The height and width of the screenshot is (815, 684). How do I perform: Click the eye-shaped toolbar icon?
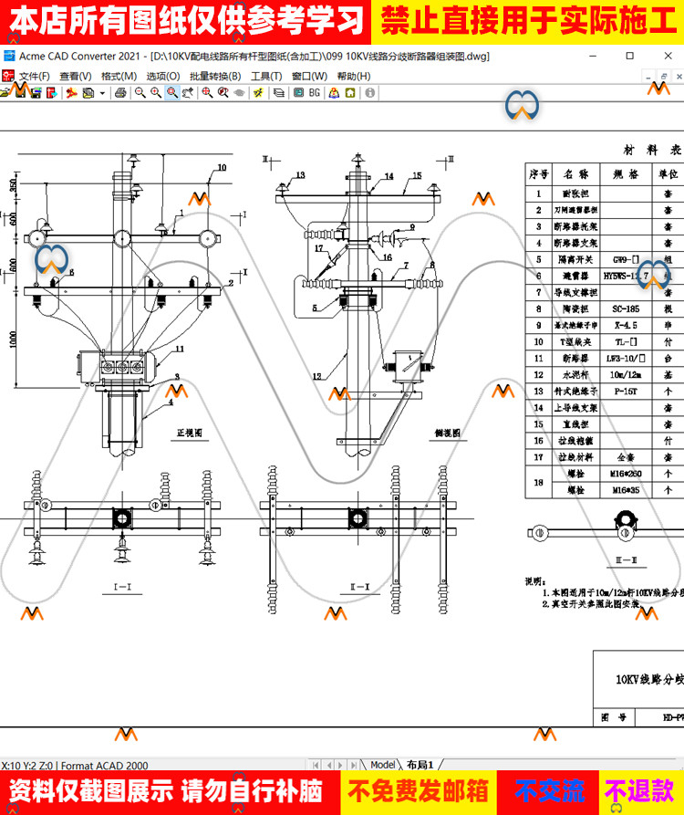pos(239,92)
